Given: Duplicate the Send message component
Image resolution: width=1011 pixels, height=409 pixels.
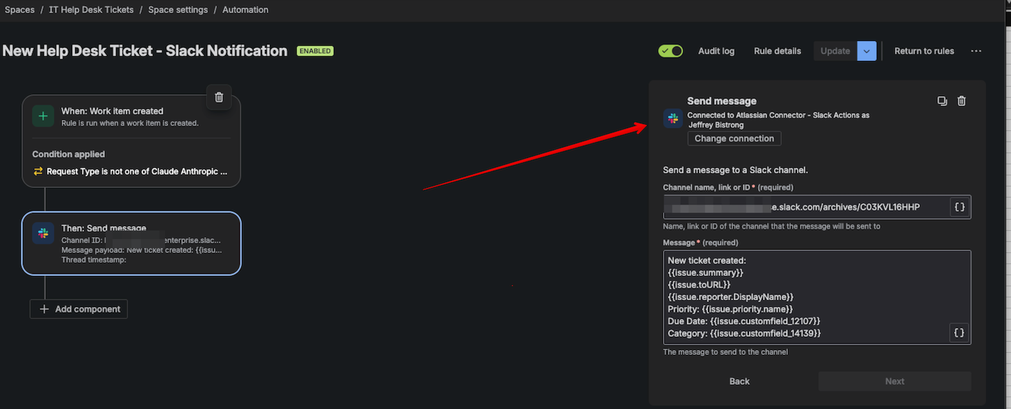Looking at the screenshot, I should [942, 101].
